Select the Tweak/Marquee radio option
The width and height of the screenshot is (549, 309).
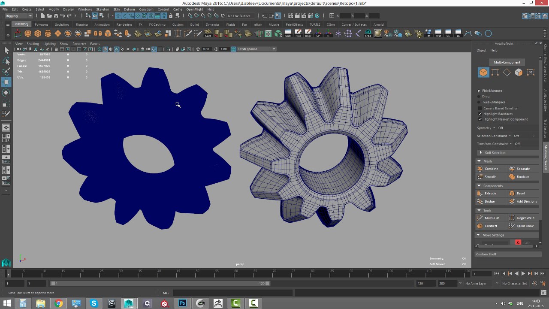point(479,102)
